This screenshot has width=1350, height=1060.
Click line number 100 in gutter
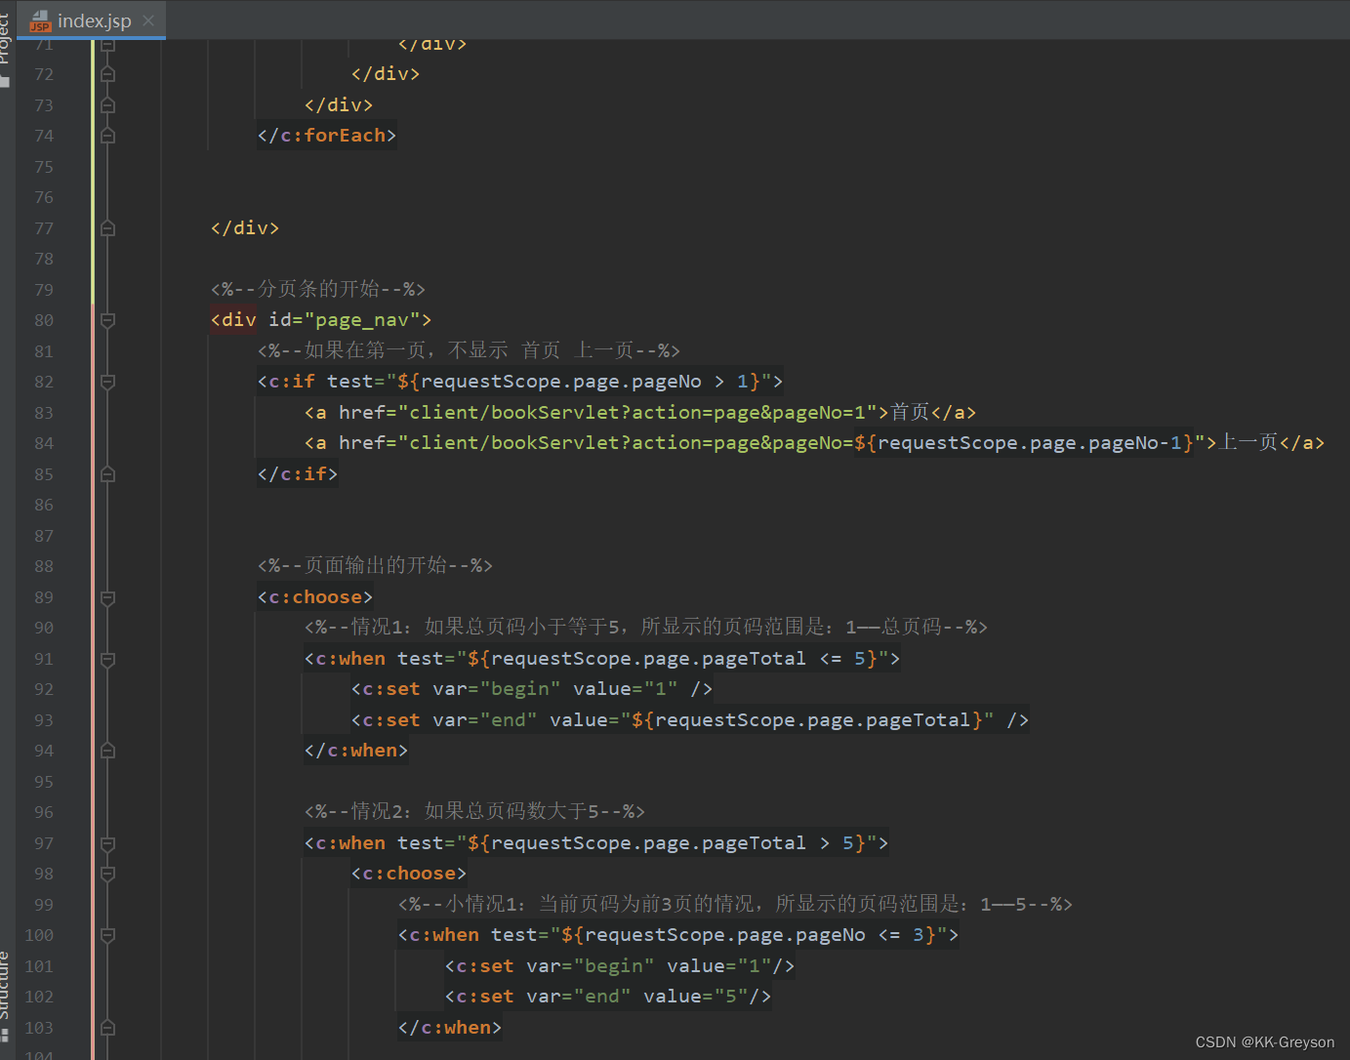(39, 935)
